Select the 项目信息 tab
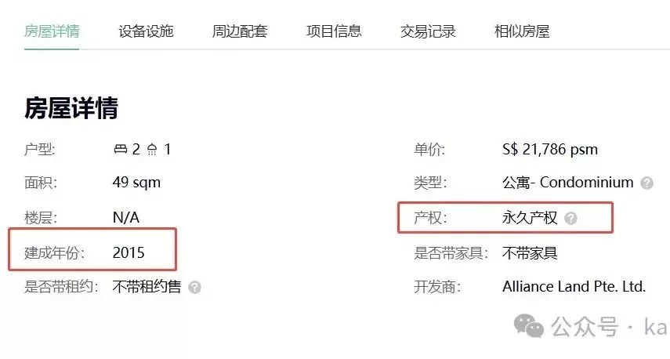This screenshot has width=670, height=359. point(334,31)
